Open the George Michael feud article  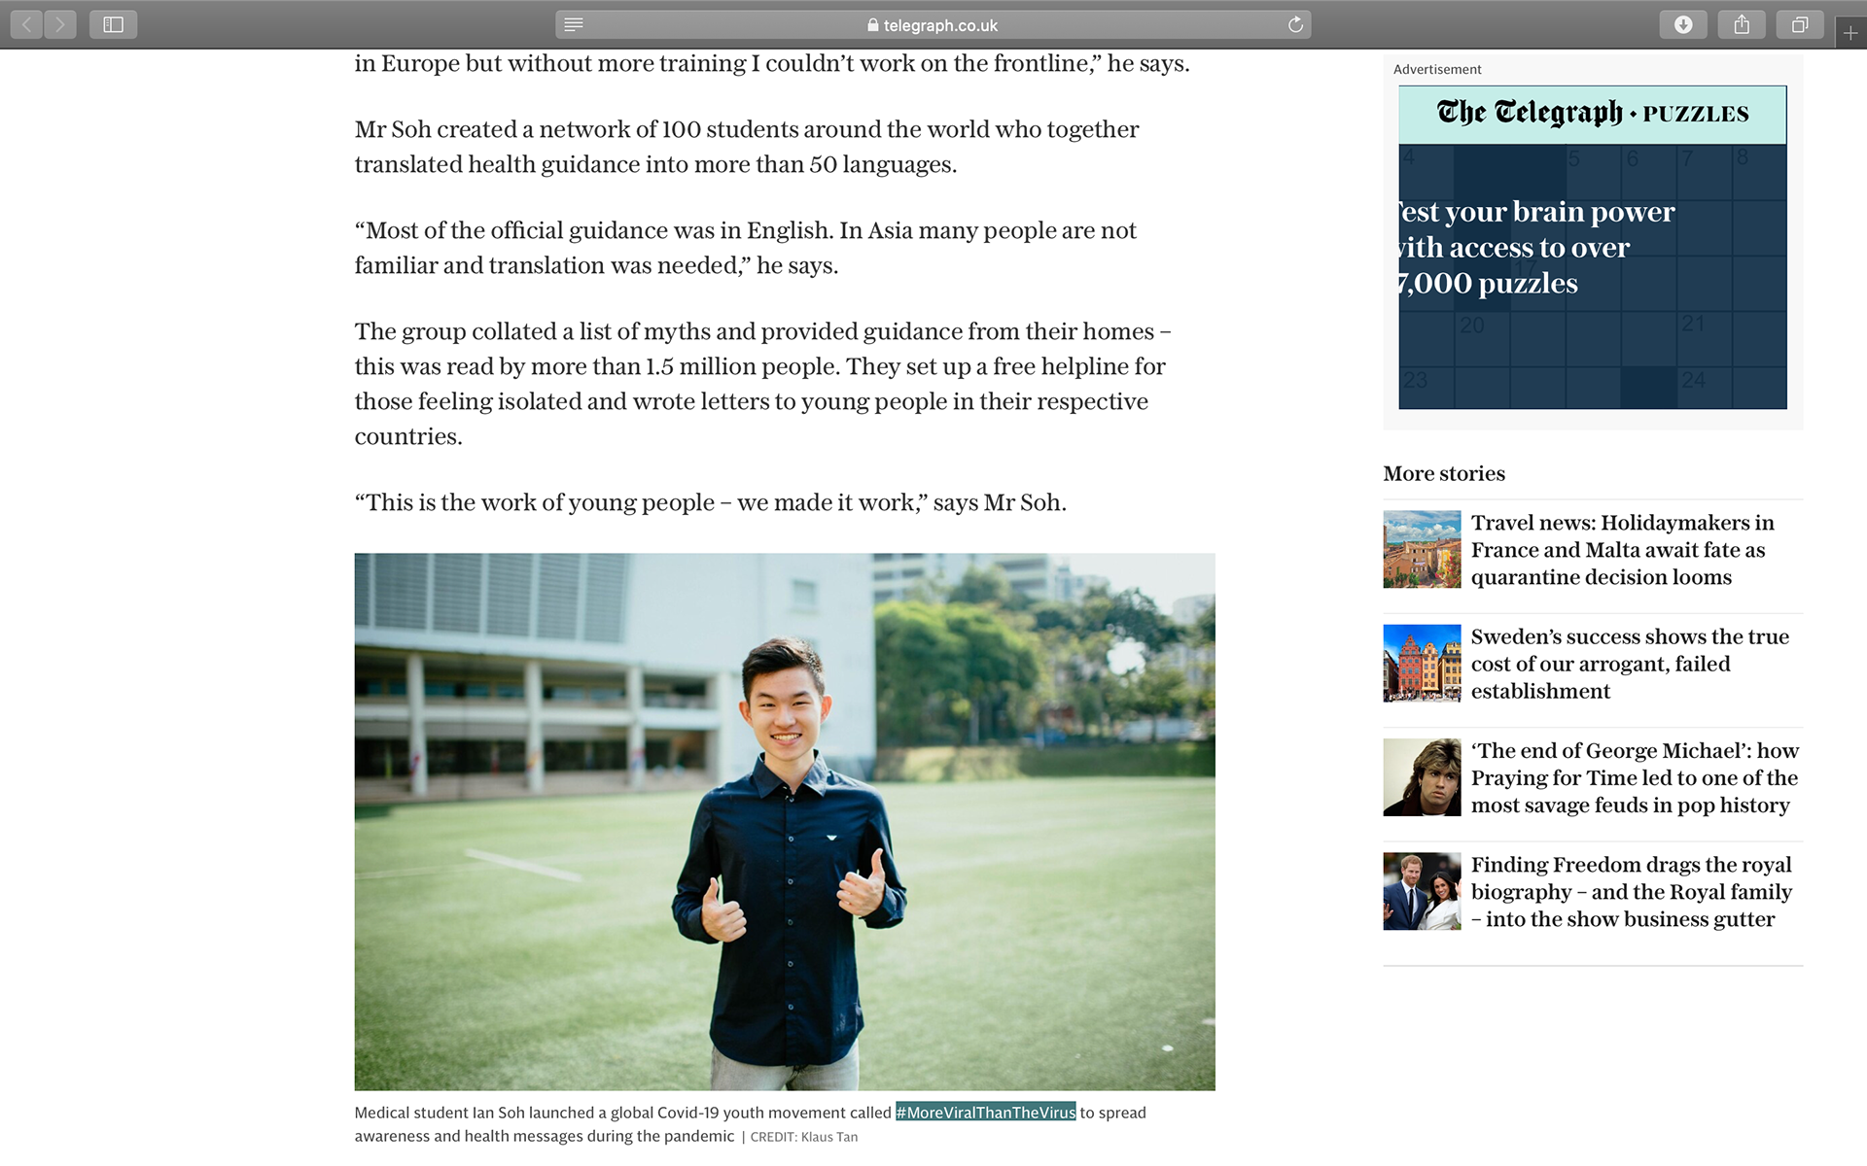1635,777
